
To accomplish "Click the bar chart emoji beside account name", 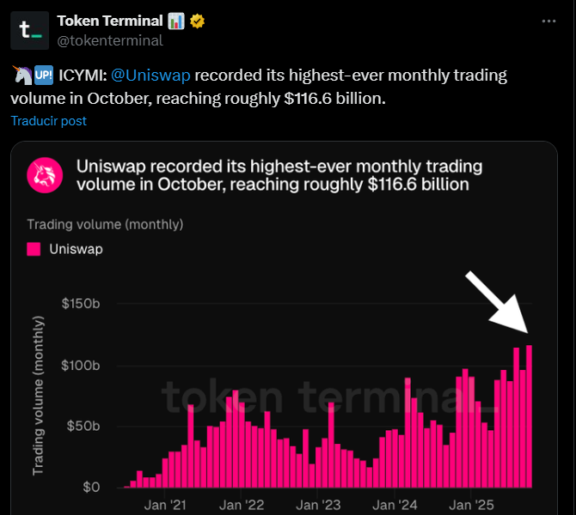I will pos(176,21).
